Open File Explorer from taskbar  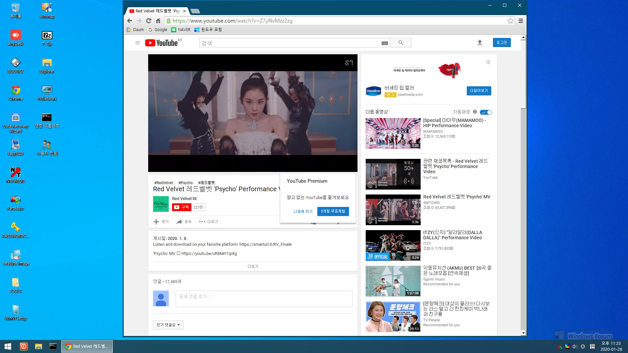[39, 346]
